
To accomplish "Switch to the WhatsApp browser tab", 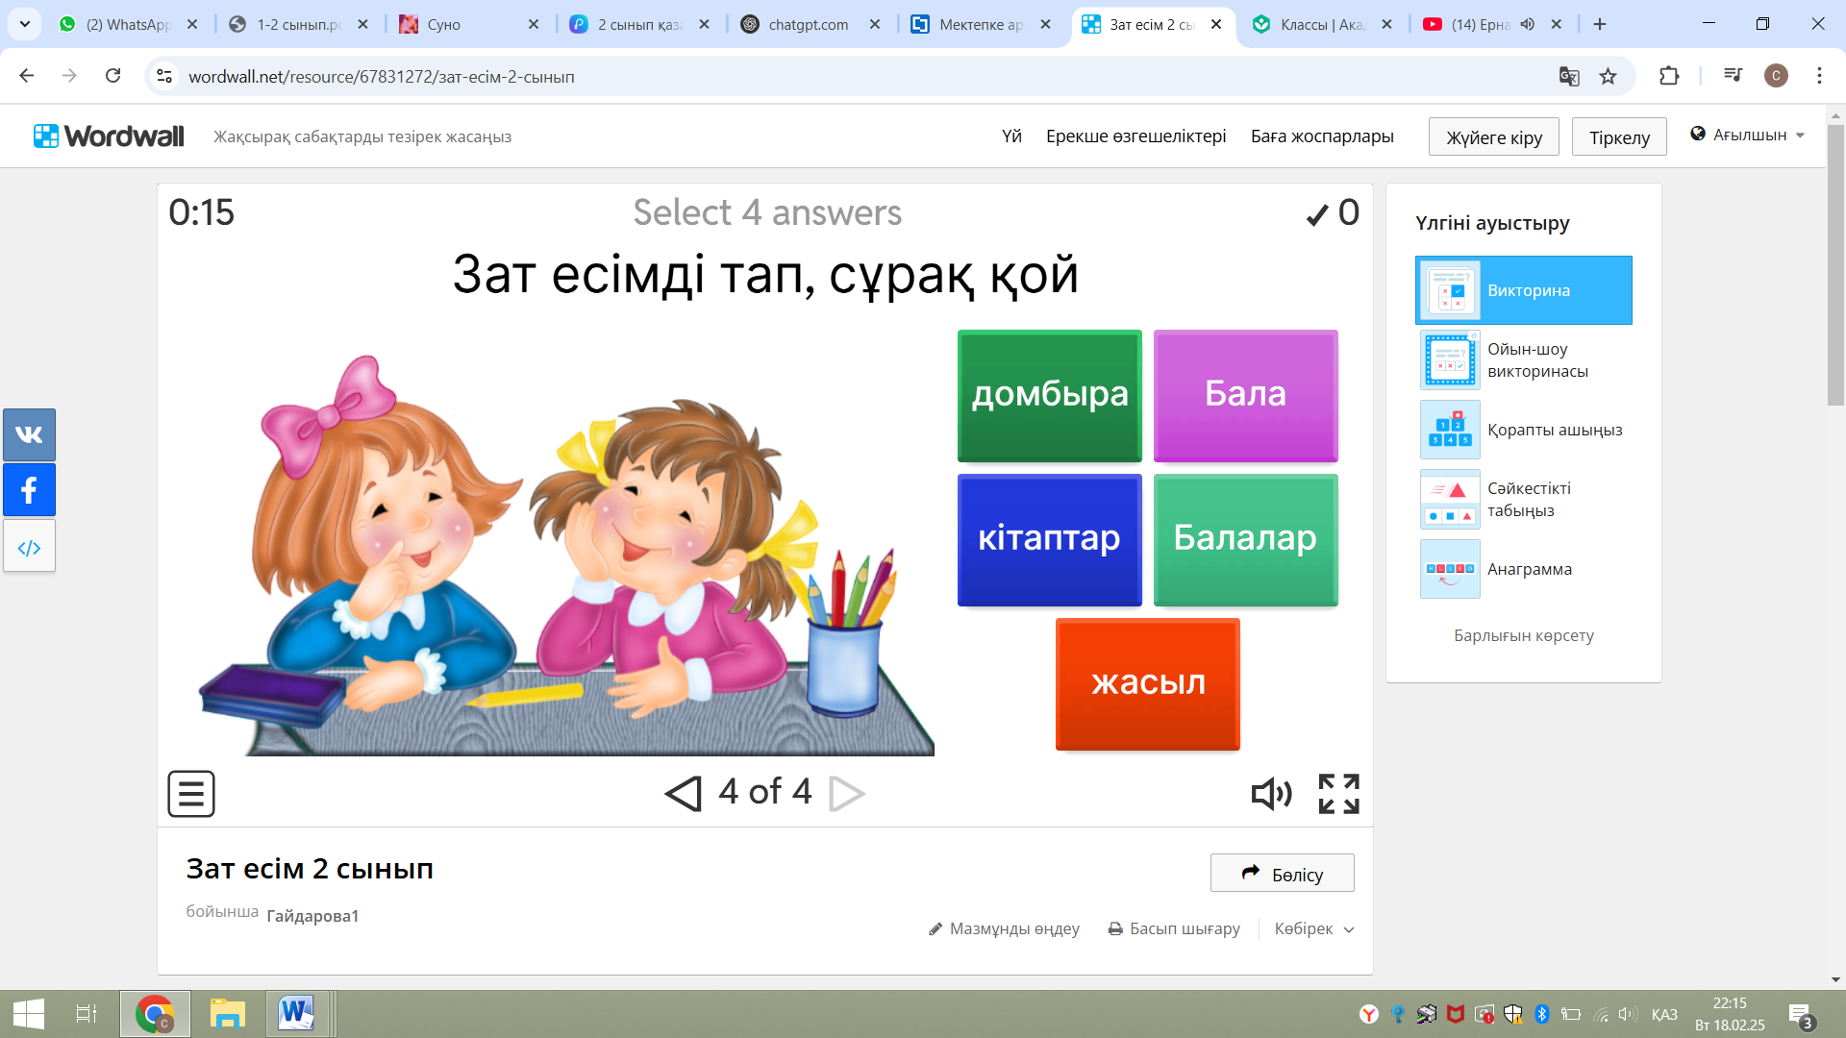I will (129, 24).
